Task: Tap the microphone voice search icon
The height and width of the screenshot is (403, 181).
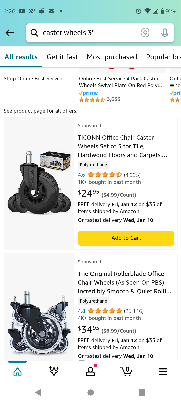Action: point(165,33)
